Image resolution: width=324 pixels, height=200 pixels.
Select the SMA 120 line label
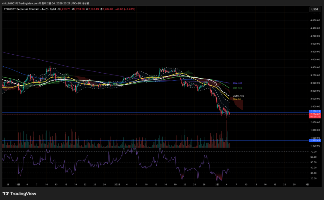(237, 88)
